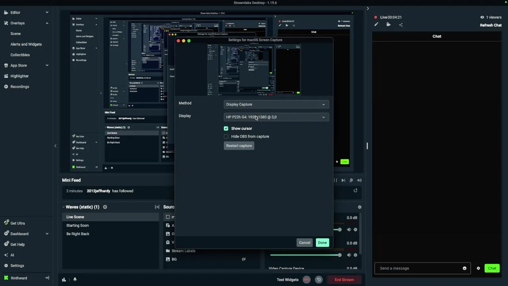This screenshot has height=286, width=508.
Task: Click Test Widgets in the footer
Action: coord(287,280)
